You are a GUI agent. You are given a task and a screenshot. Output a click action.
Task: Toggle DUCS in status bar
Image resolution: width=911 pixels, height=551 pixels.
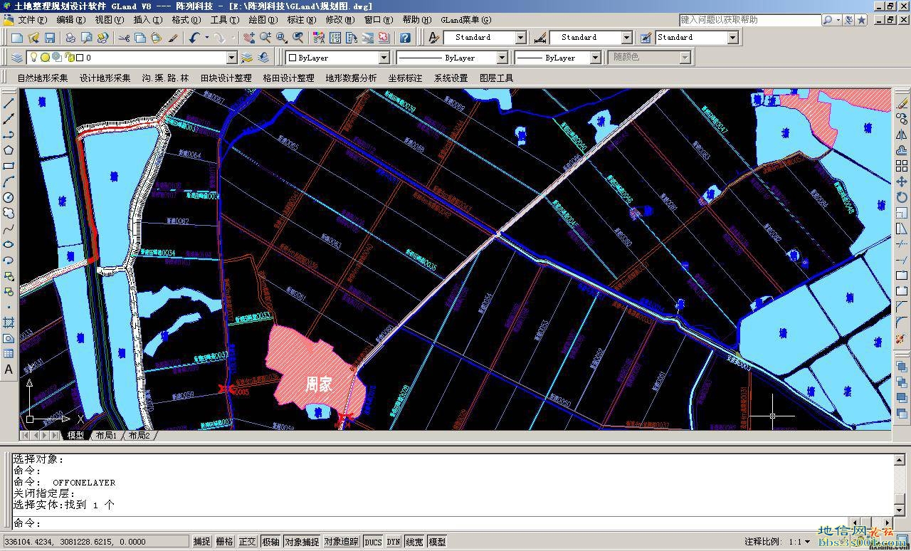(373, 542)
